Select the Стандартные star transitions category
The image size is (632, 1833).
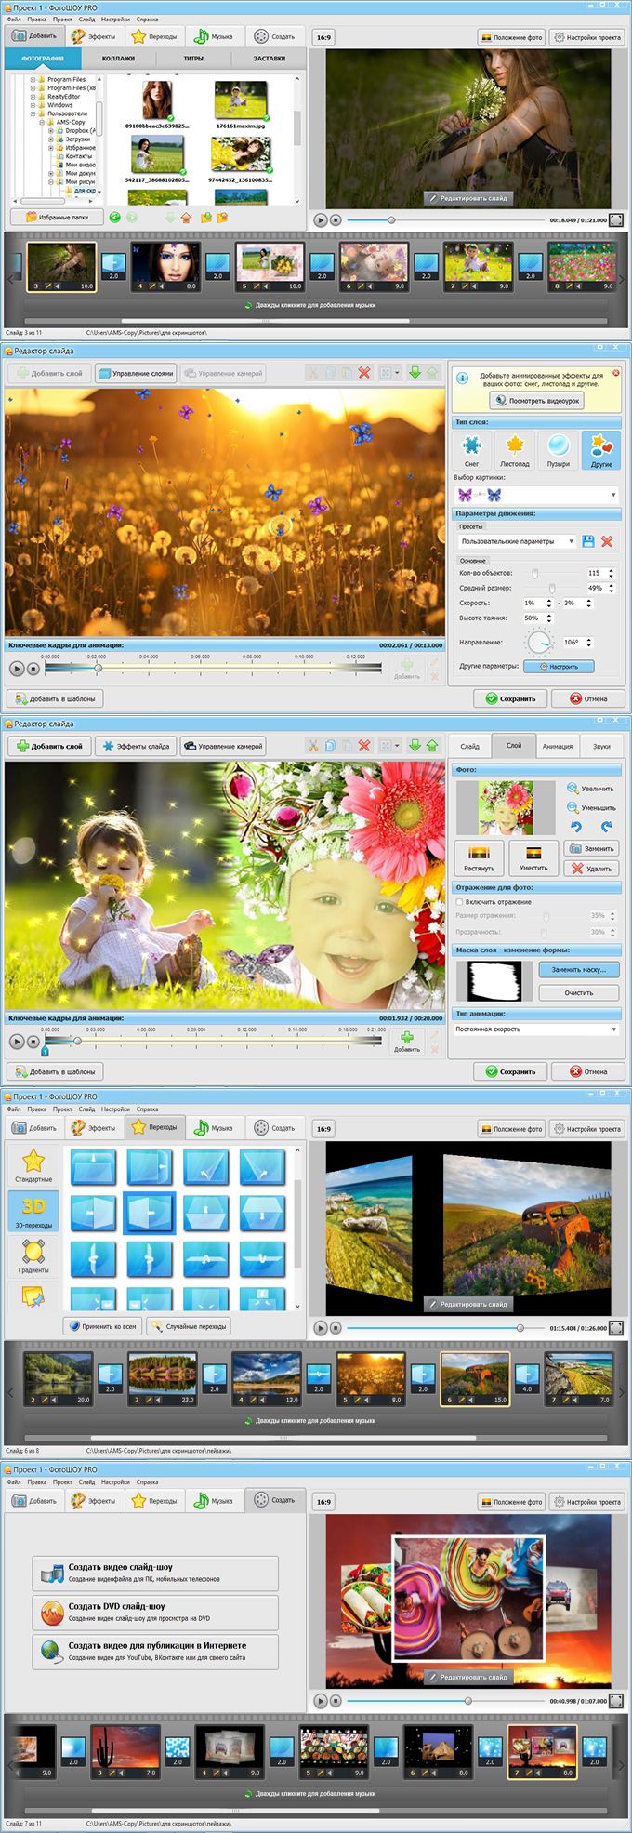point(33,1165)
